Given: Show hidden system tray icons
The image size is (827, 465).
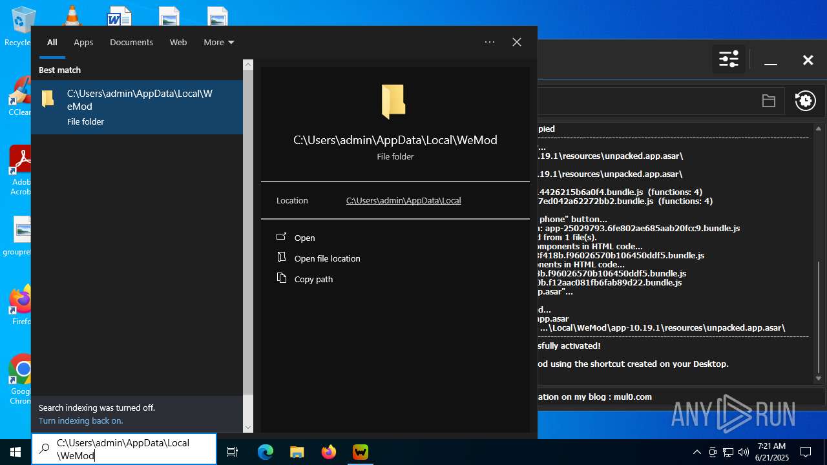Looking at the screenshot, I should pyautogui.click(x=696, y=452).
